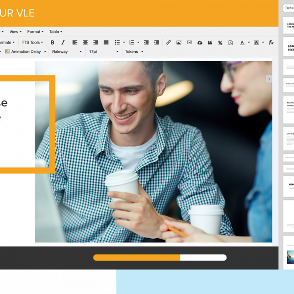The height and width of the screenshot is (294, 294).
Task: Toggle bold formatting
Action: (52, 43)
